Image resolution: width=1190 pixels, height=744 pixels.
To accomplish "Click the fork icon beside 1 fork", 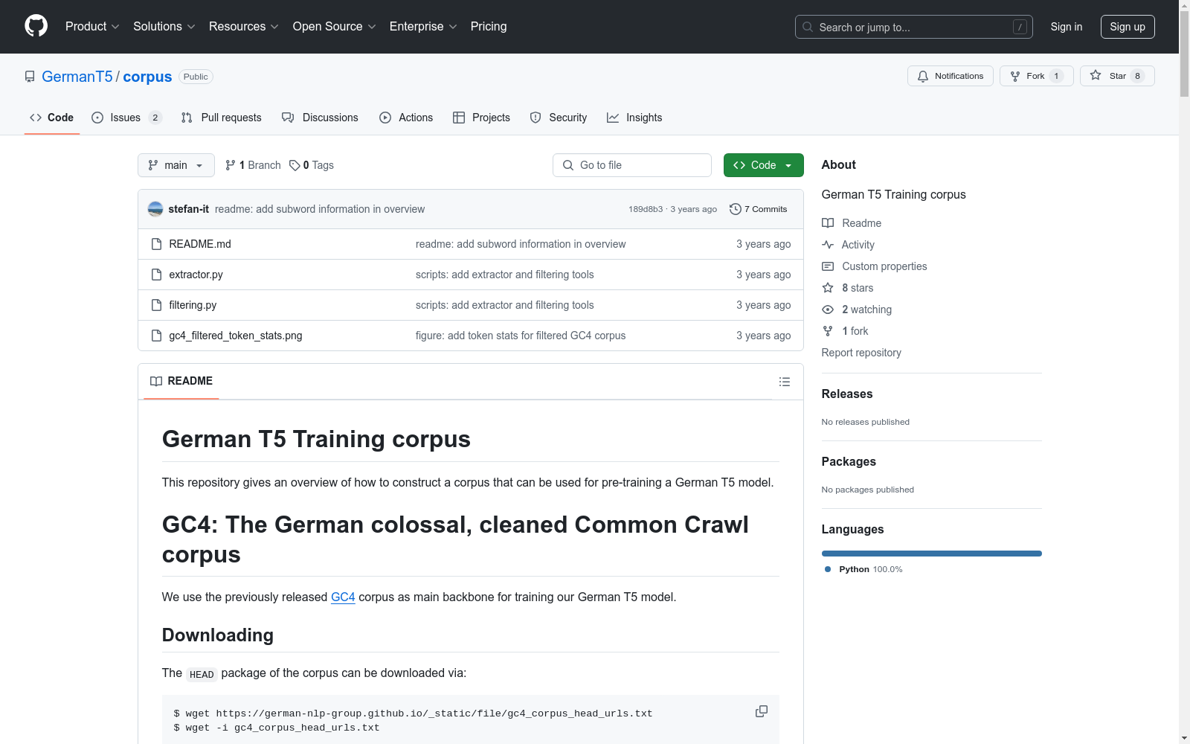I will [x=828, y=331].
